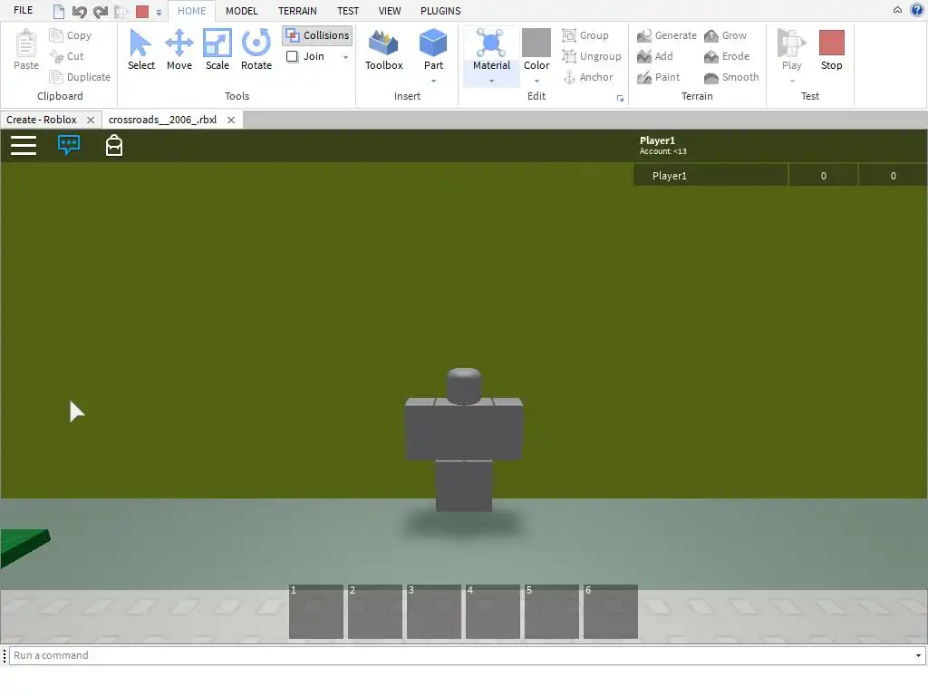Viewport: 928px width, 696px height.
Task: Use the terrain Smooth tool
Action: (x=731, y=77)
